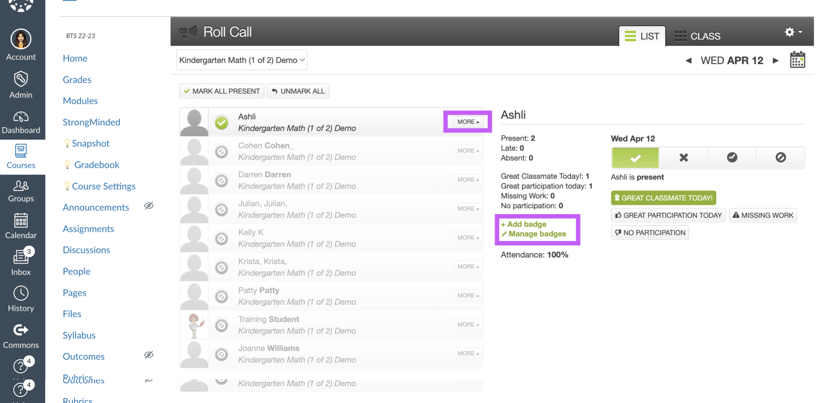Viewport: 826px width, 403px height.
Task: Toggle Ashli's green attendance status circle
Action: click(x=221, y=123)
